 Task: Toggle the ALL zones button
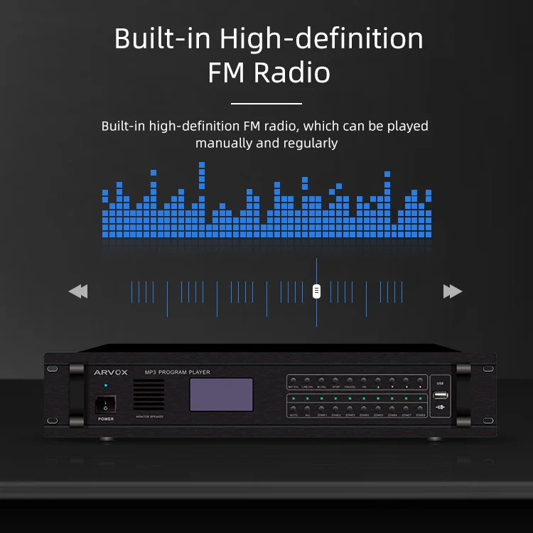coord(307,409)
